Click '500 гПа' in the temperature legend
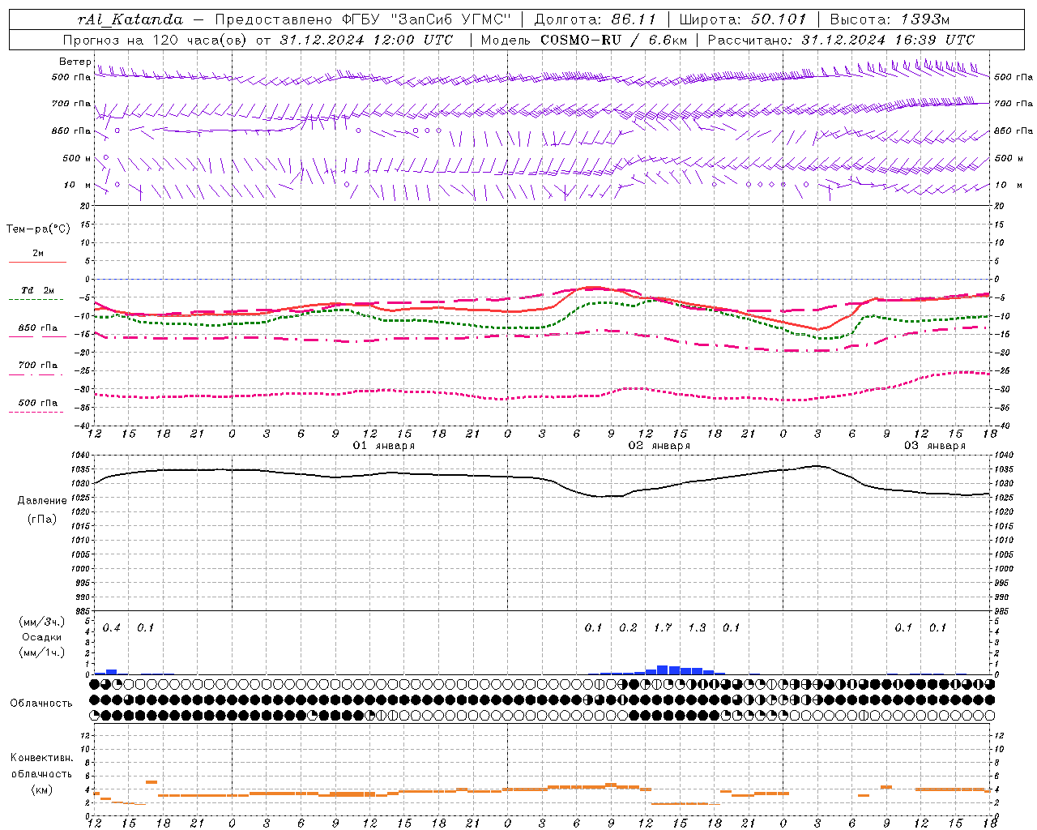 pos(38,403)
